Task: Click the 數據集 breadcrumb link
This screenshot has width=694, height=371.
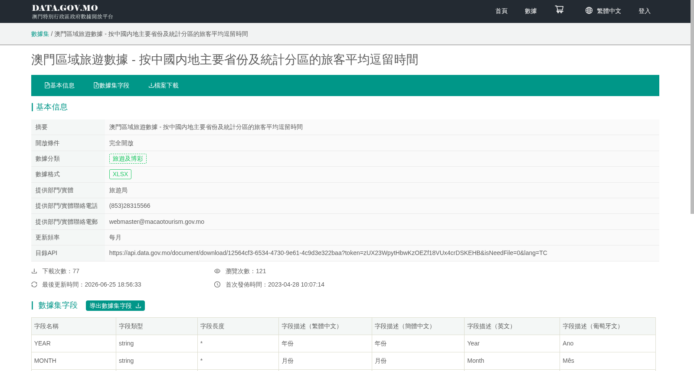Action: pos(40,34)
